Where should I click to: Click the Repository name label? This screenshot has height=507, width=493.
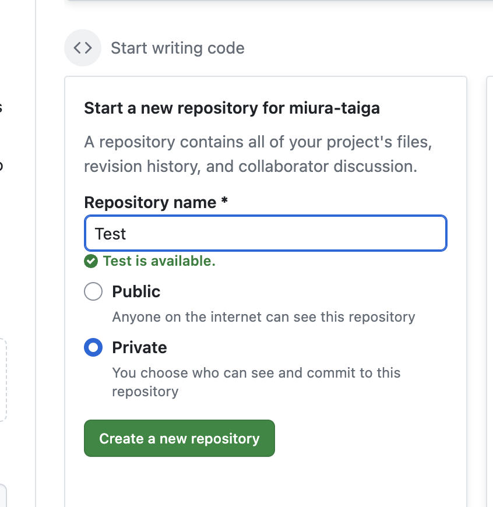click(150, 202)
